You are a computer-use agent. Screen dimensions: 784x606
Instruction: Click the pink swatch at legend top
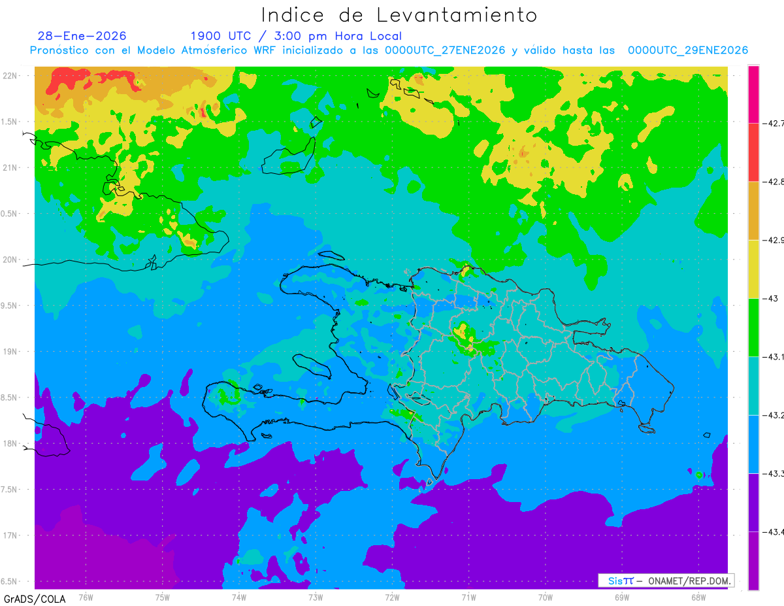tap(753, 94)
